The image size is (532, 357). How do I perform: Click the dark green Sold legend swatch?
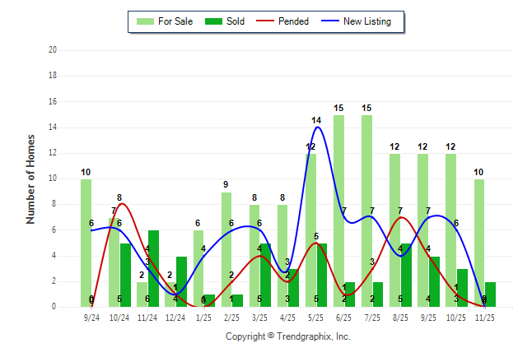coord(208,21)
